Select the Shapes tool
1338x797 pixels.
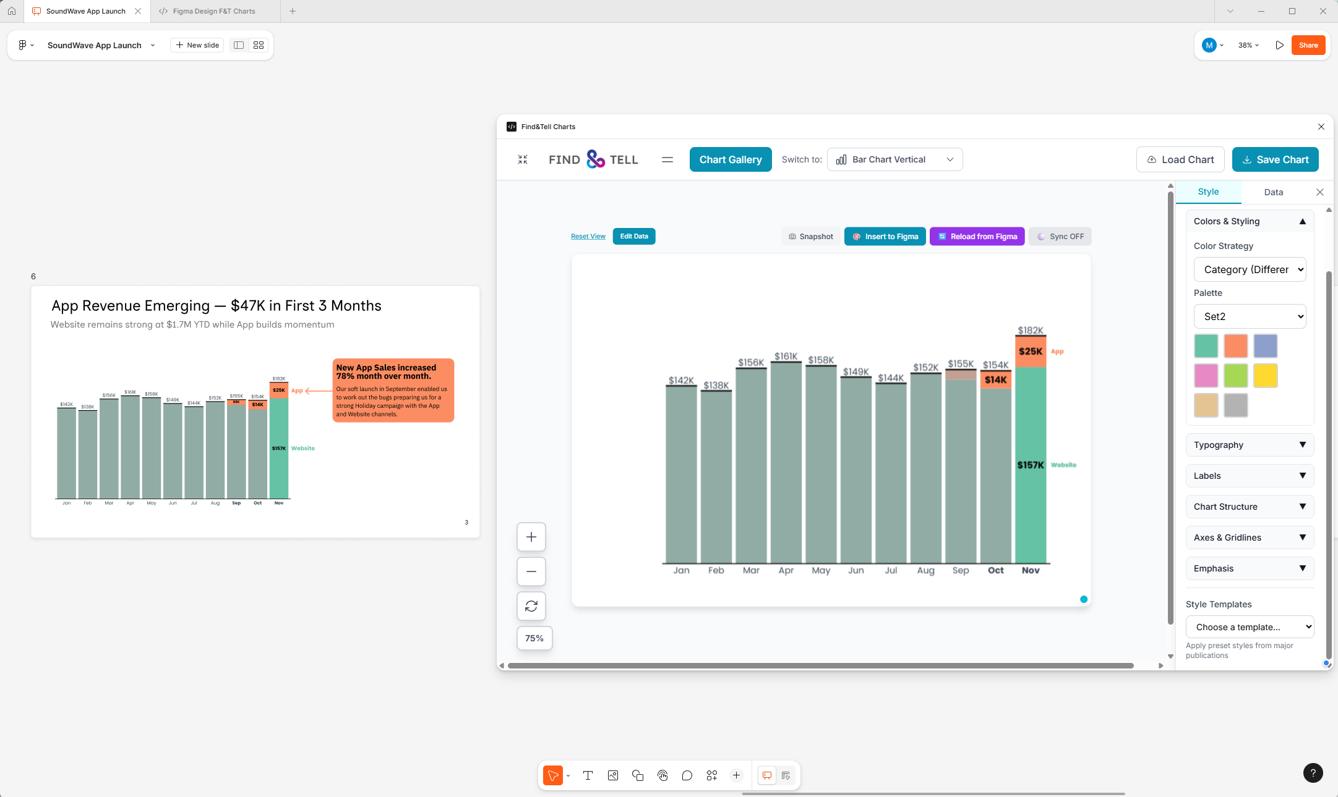point(638,775)
